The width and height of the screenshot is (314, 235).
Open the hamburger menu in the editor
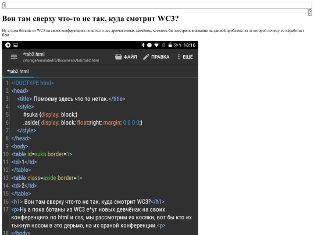point(14,57)
